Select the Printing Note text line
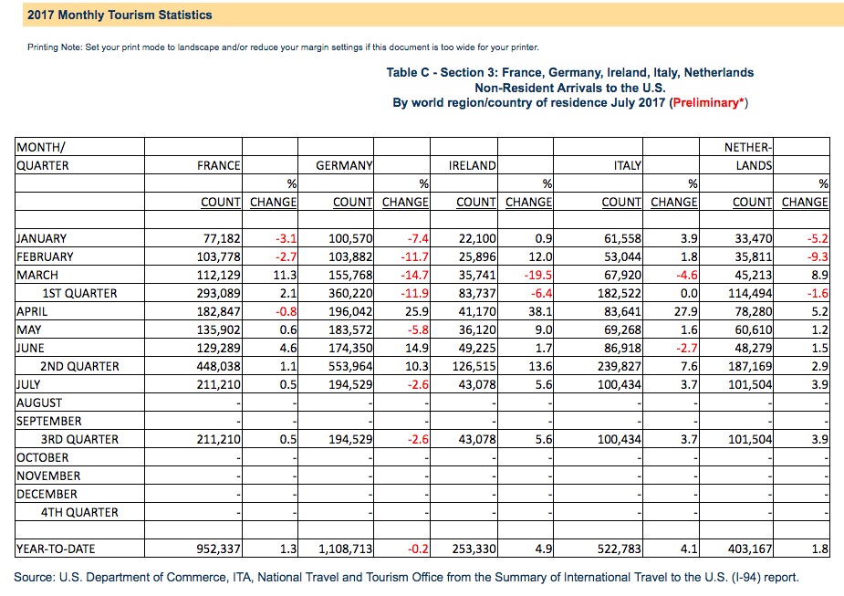Screen dimensions: 844x596 [283, 47]
